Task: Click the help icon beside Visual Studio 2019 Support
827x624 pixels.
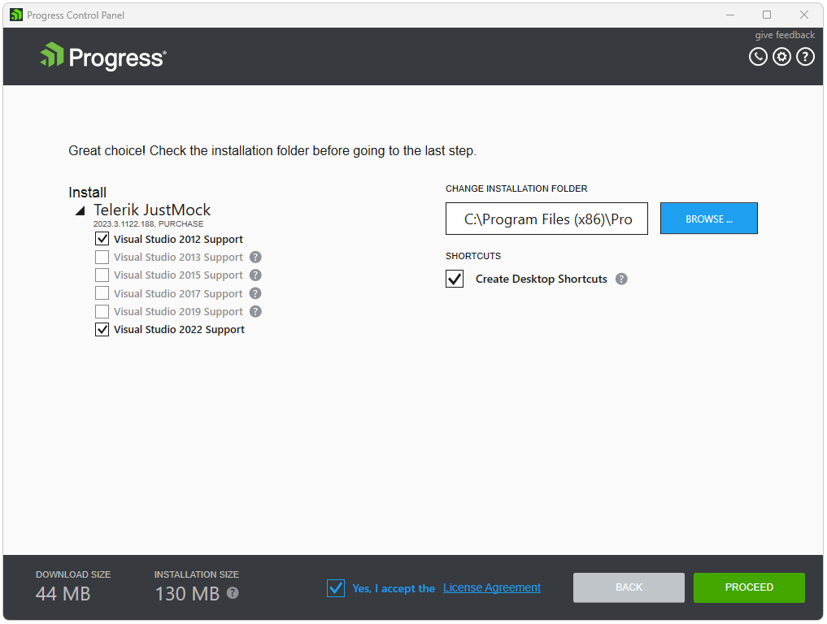Action: tap(255, 311)
